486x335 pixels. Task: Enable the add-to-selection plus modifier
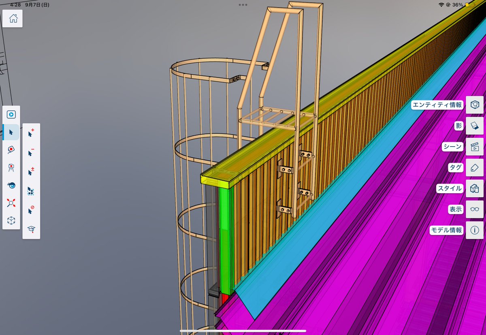31,132
